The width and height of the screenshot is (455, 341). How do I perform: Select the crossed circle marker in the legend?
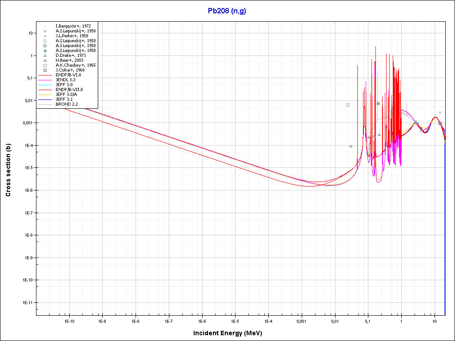45,46
